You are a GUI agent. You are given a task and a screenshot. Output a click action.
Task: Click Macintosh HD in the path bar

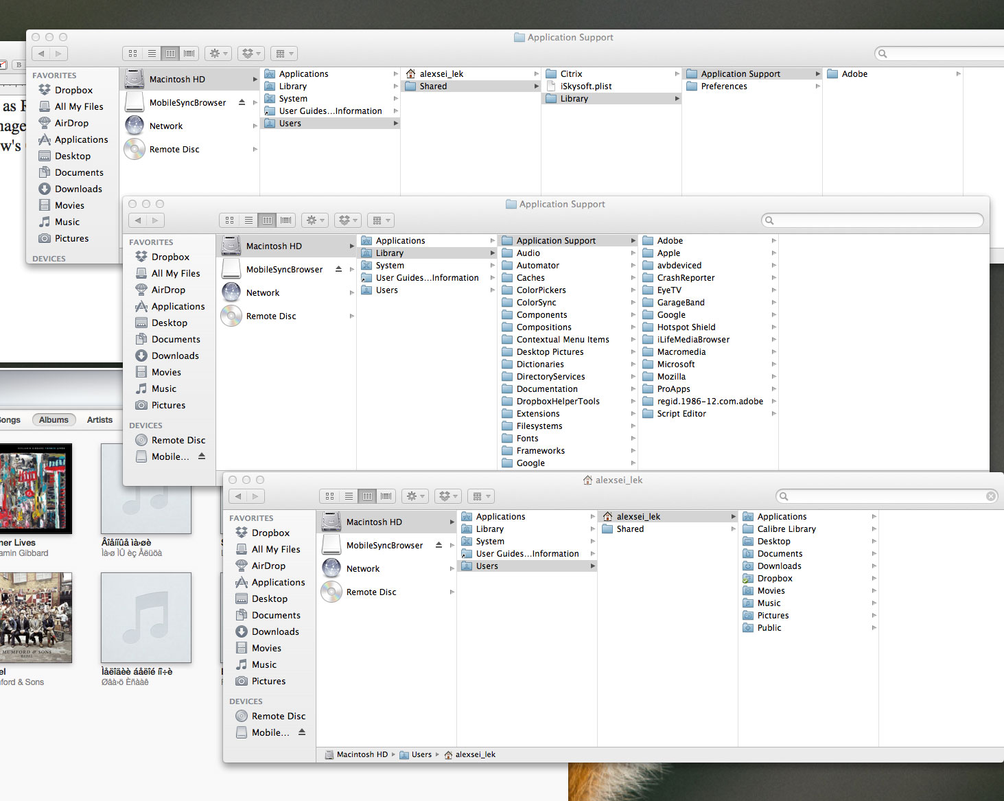[362, 754]
